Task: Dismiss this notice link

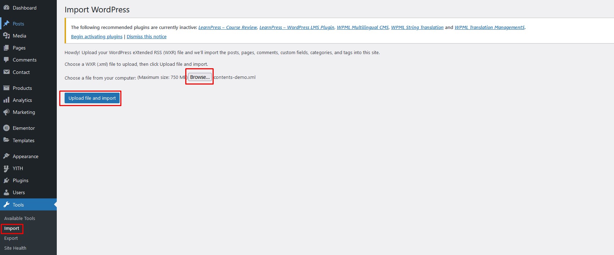Action: 147,37
